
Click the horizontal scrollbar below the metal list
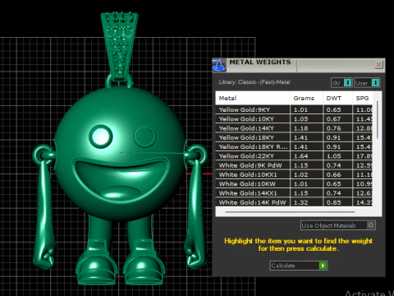[x=290, y=211]
